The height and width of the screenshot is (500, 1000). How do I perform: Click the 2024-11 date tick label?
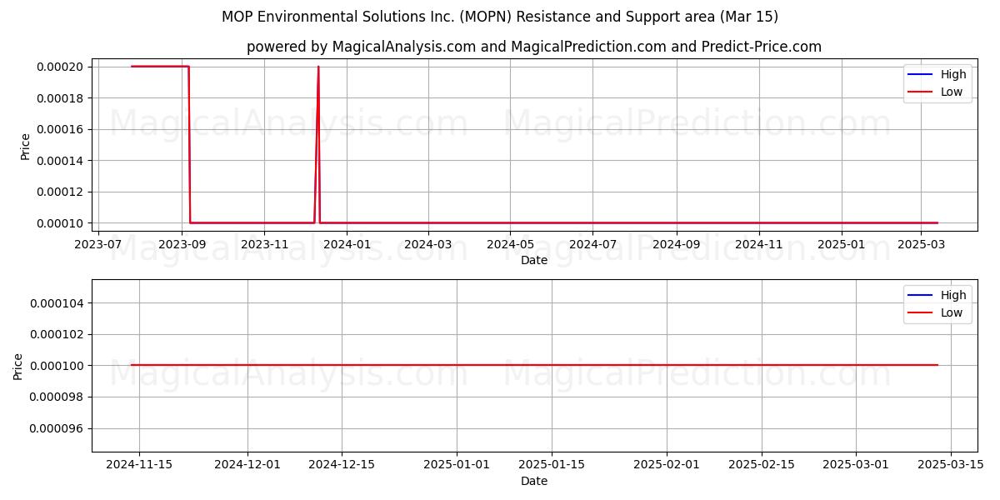coord(758,244)
